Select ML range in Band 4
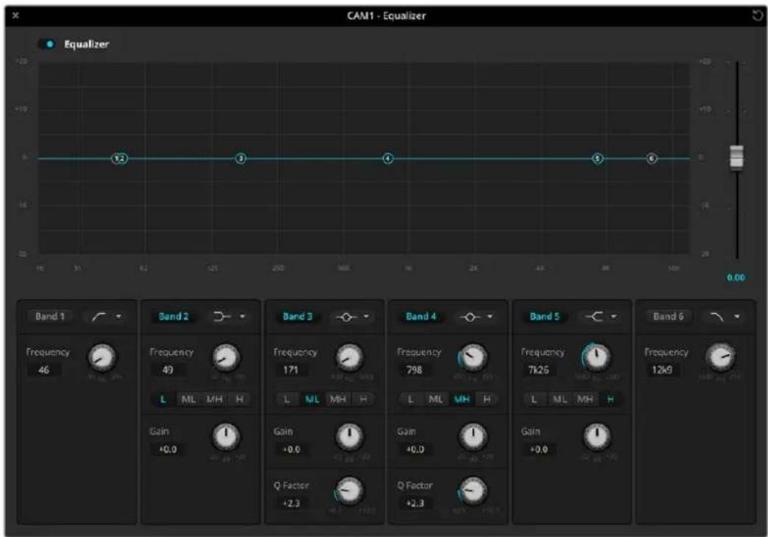 436,399
